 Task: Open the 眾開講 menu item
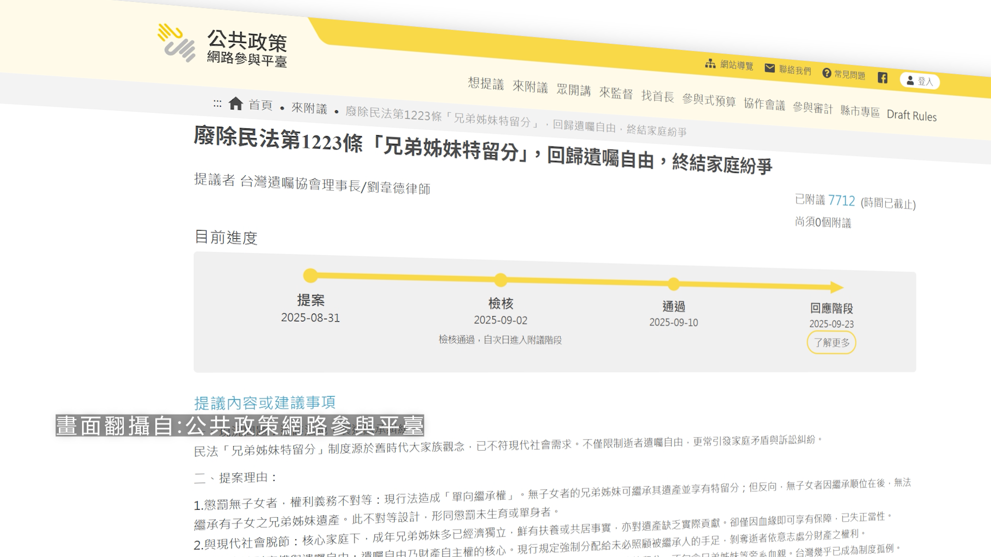pos(573,90)
